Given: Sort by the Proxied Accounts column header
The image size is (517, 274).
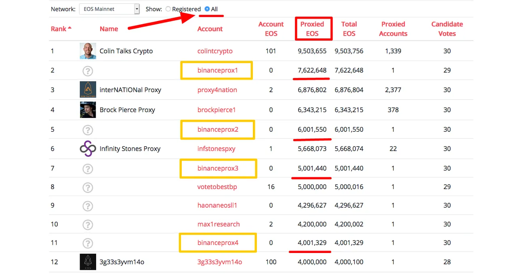Looking at the screenshot, I should pyautogui.click(x=393, y=29).
